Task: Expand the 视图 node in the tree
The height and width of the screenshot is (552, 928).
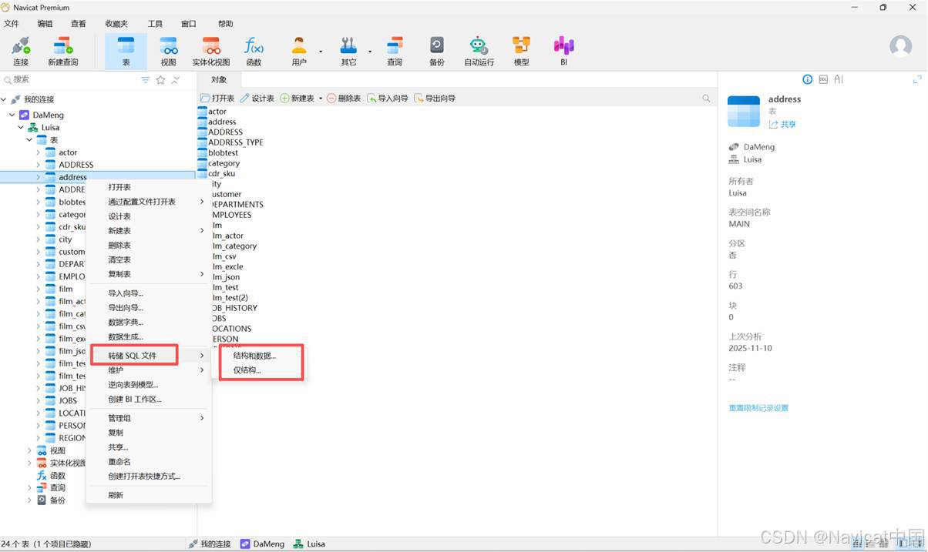Action: [30, 450]
